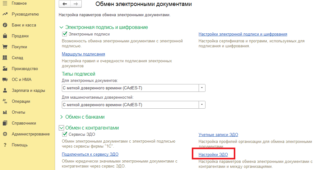Toggle the Сервисы ЭДО checkbox
Screen dimensions: 318x170
pos(64,134)
